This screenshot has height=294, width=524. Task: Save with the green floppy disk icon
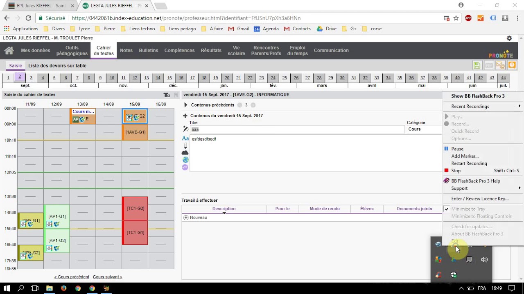click(x=477, y=65)
